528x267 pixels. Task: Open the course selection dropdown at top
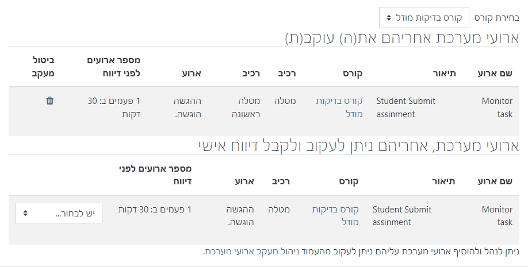(424, 18)
